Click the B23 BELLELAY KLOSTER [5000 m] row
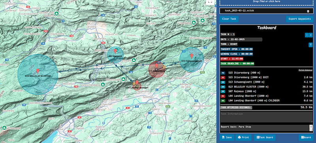 point(266,87)
